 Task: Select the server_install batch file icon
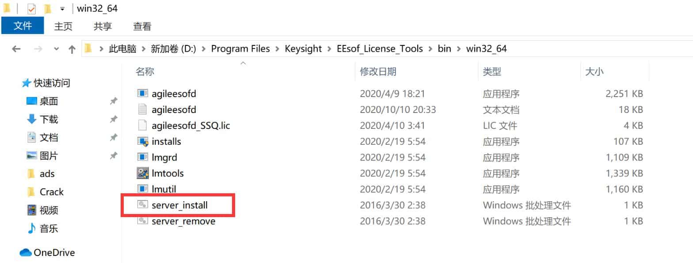pos(142,205)
